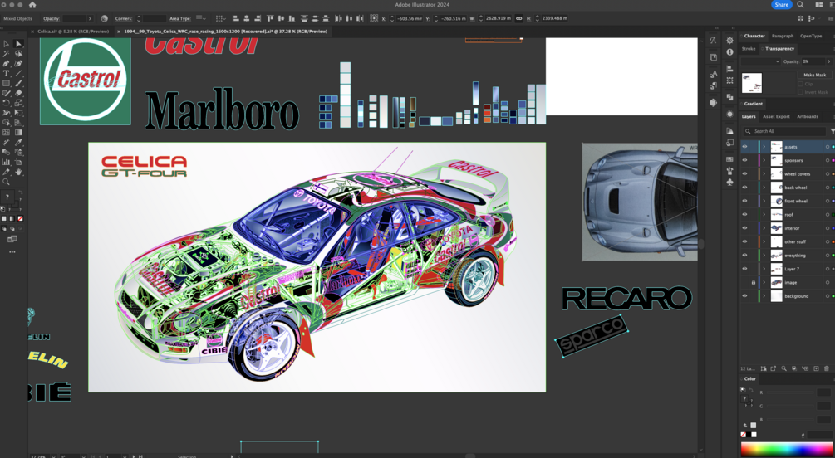Viewport: 835px width, 458px height.
Task: Expand the interior layer
Action: [764, 228]
